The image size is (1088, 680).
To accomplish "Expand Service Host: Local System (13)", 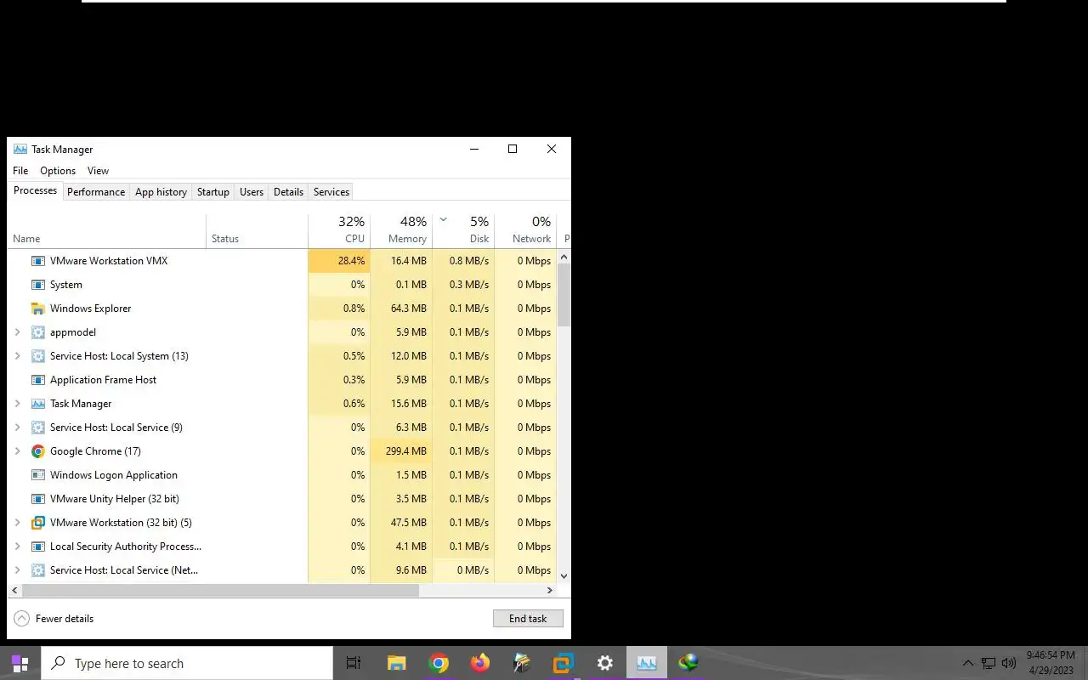I will pyautogui.click(x=17, y=356).
